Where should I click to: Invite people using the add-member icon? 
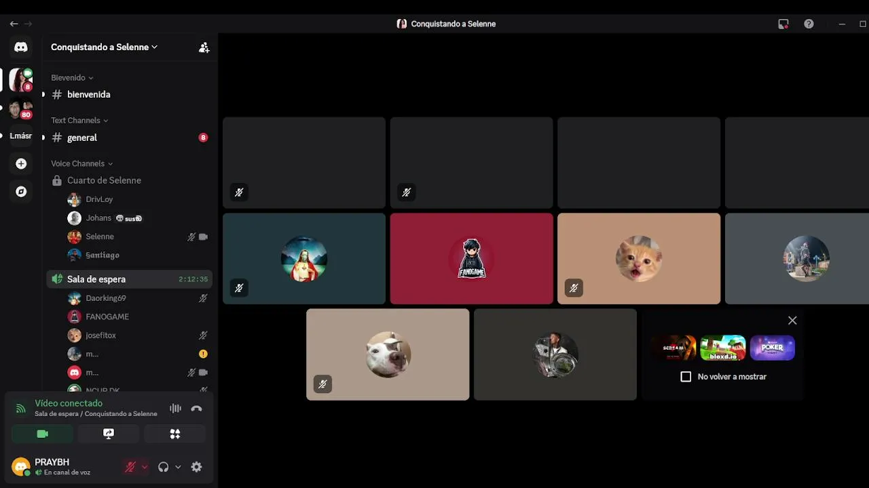(204, 47)
